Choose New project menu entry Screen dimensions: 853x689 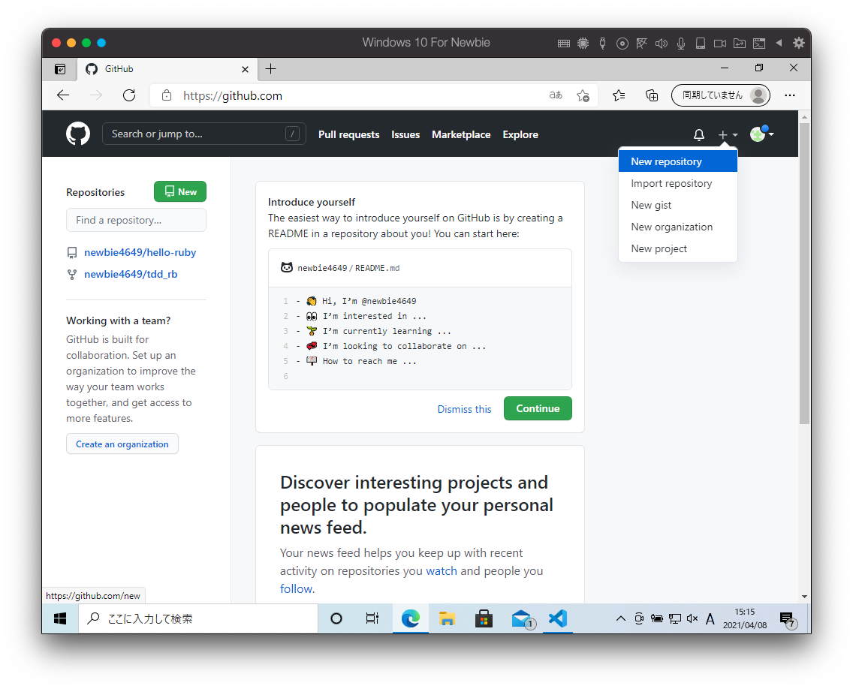(678, 248)
